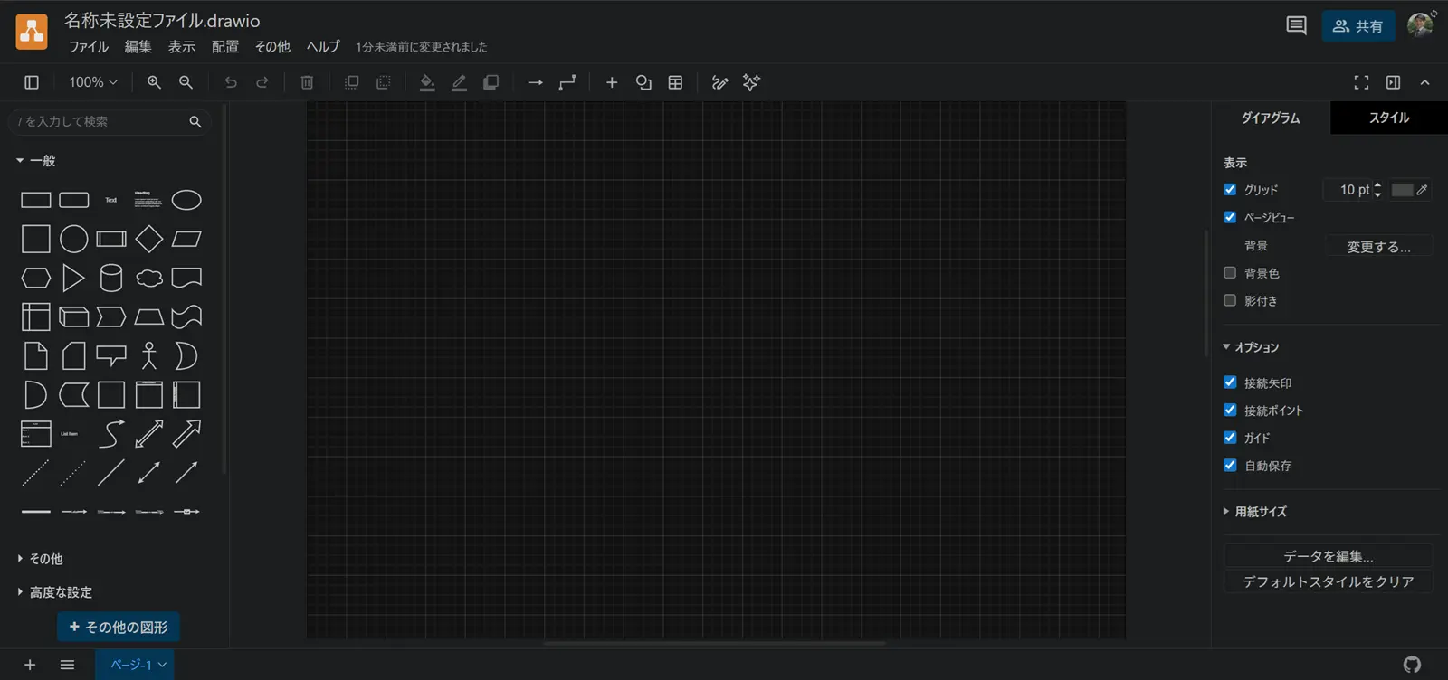The width and height of the screenshot is (1448, 680).
Task: Switch to the スタイル tab
Action: click(x=1388, y=118)
